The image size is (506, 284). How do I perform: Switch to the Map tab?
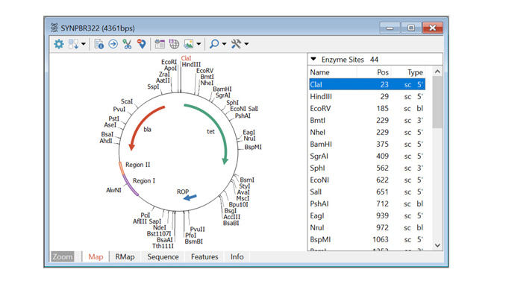point(96,256)
